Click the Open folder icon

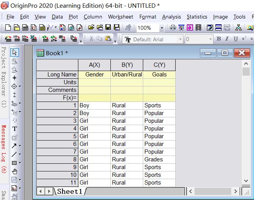[91, 28]
